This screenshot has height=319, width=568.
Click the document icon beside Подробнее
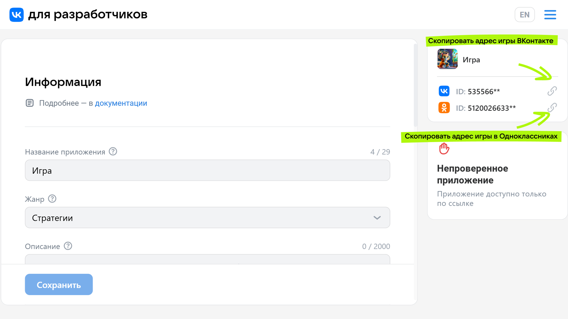30,103
